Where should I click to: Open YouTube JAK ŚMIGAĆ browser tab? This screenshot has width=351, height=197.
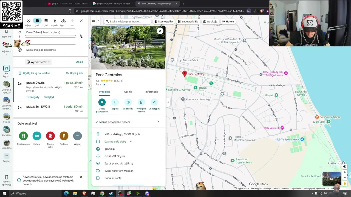click(x=67, y=4)
